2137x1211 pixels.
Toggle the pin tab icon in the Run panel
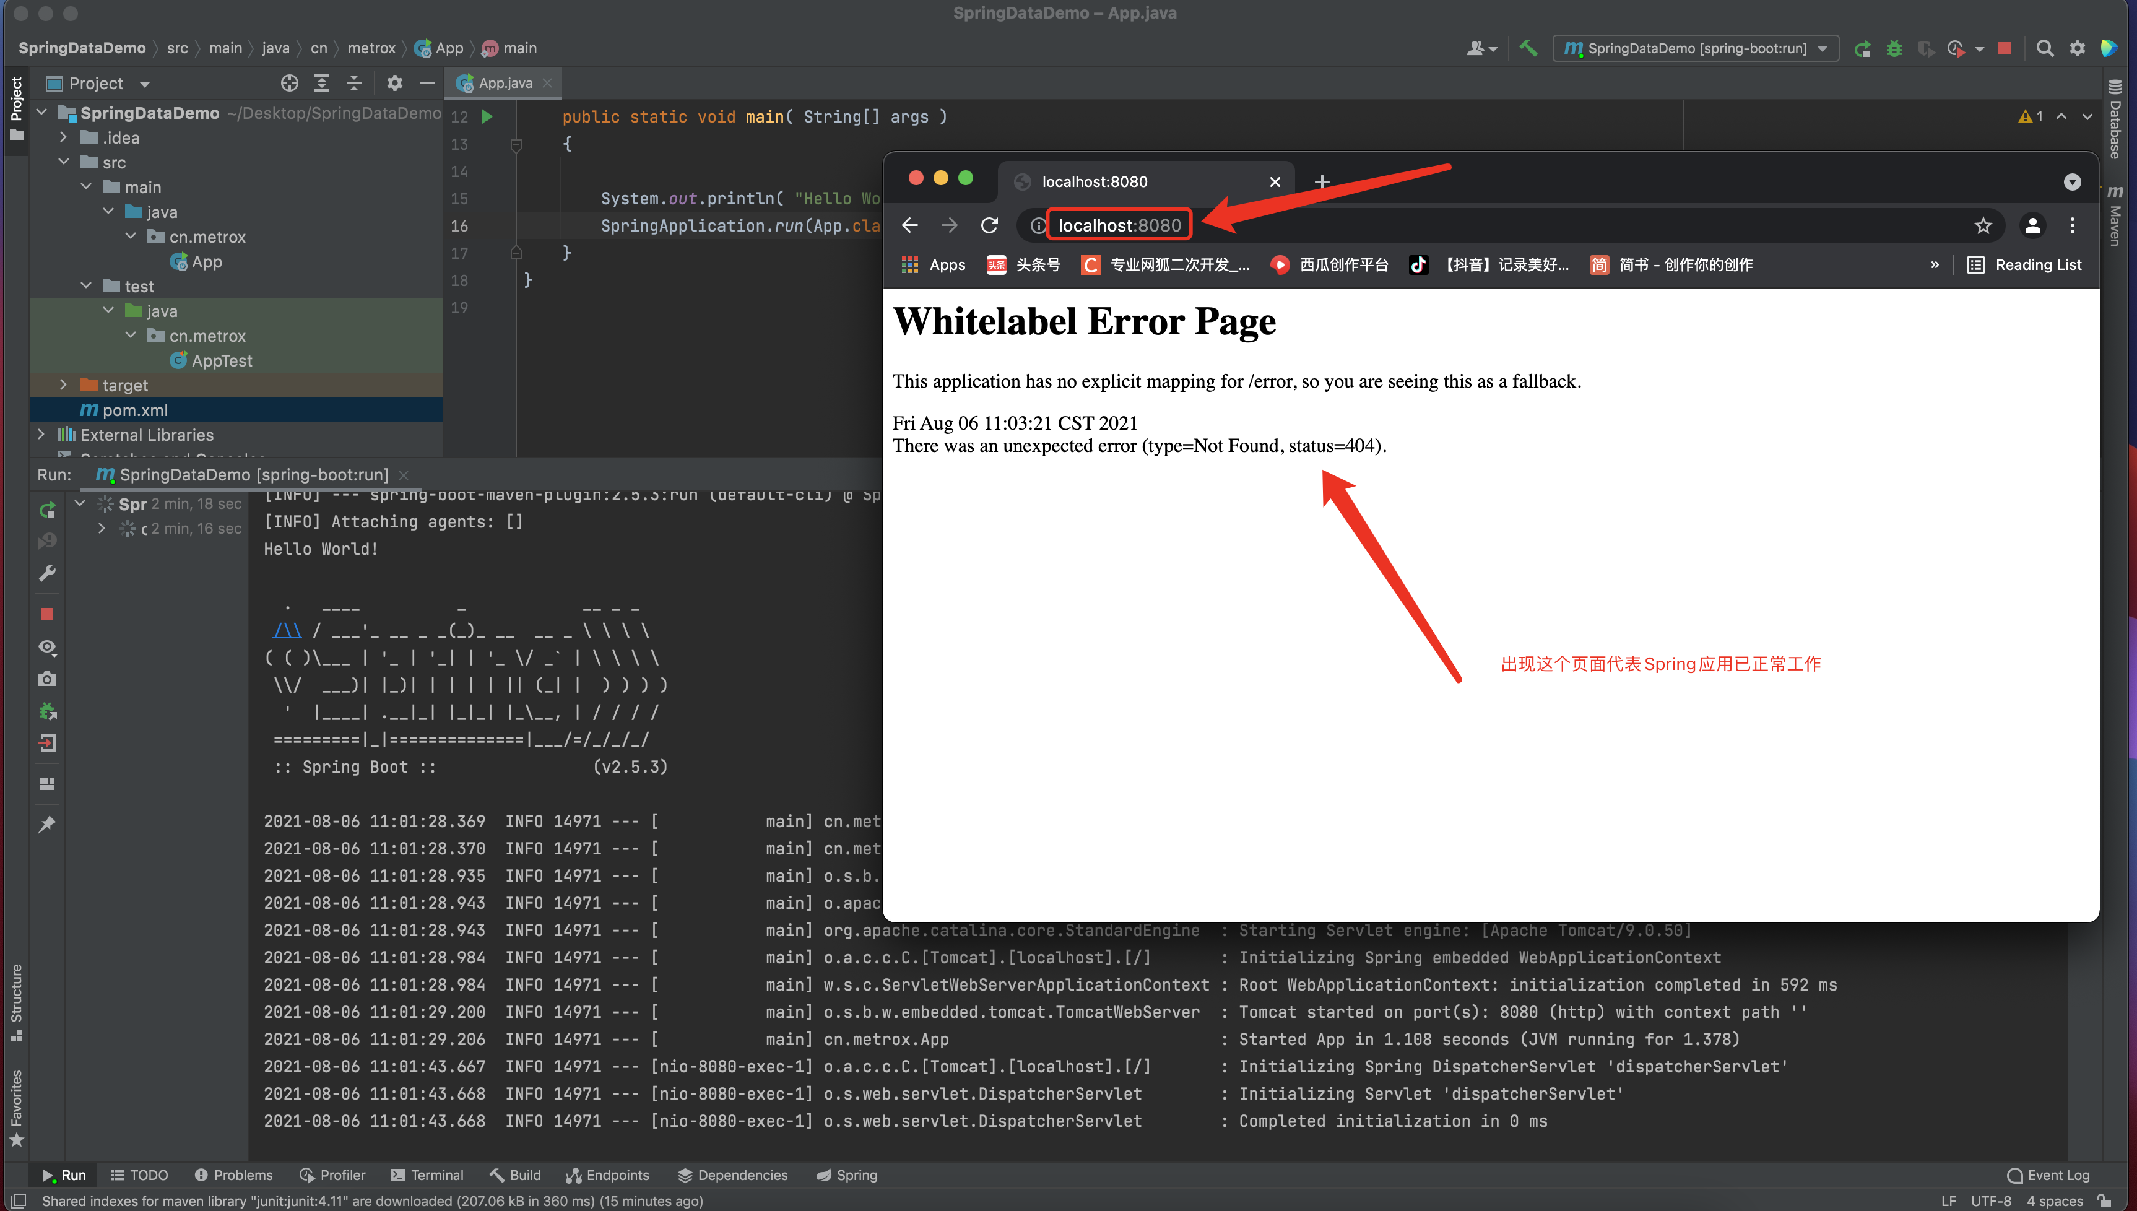pyautogui.click(x=48, y=823)
